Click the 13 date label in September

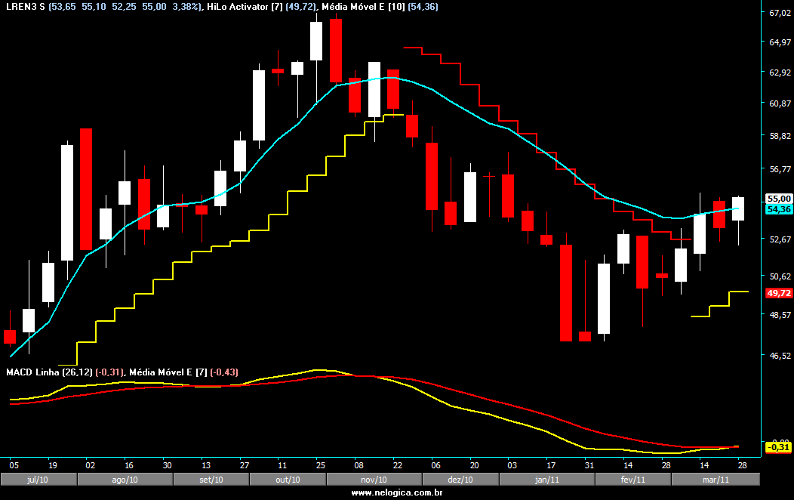[205, 465]
